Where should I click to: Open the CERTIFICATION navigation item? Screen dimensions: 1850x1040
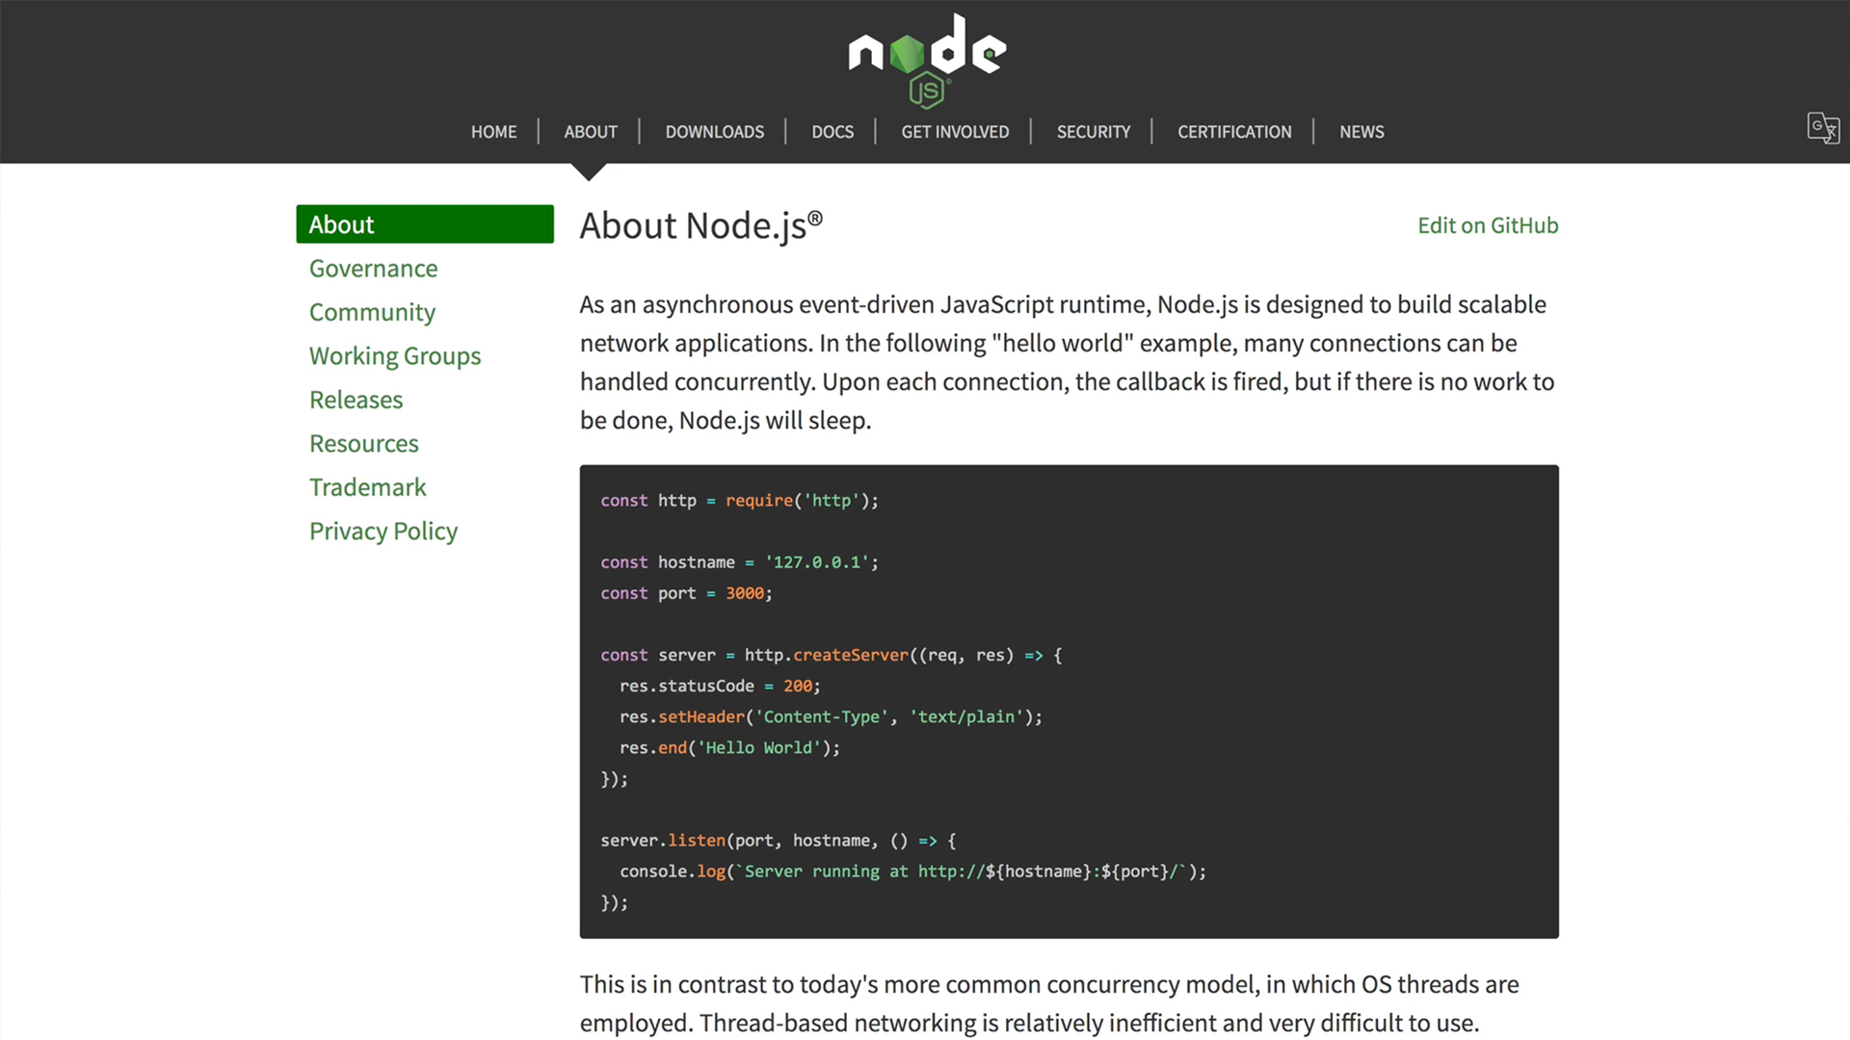1234,132
